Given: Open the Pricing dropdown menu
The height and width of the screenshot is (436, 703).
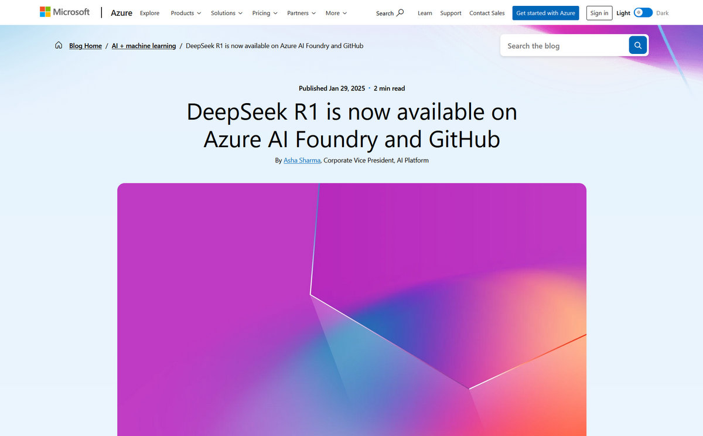Looking at the screenshot, I should coord(265,13).
